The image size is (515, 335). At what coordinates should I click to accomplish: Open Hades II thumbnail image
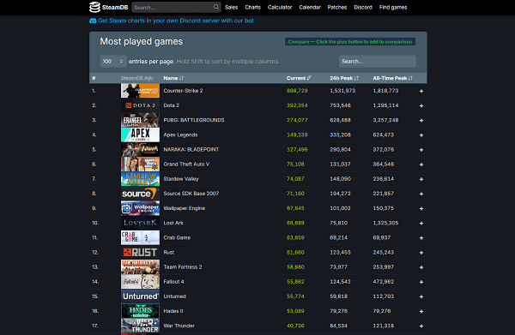coord(140,311)
